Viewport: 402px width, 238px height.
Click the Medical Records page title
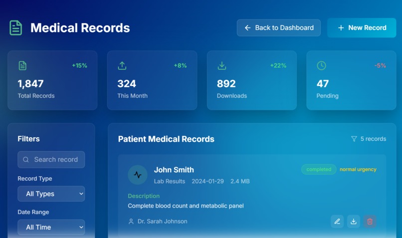pyautogui.click(x=80, y=28)
